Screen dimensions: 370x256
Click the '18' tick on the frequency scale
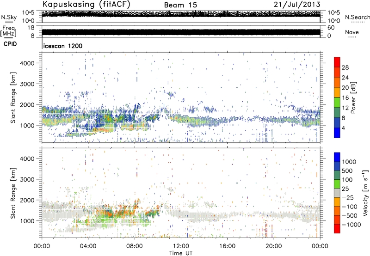31,28
